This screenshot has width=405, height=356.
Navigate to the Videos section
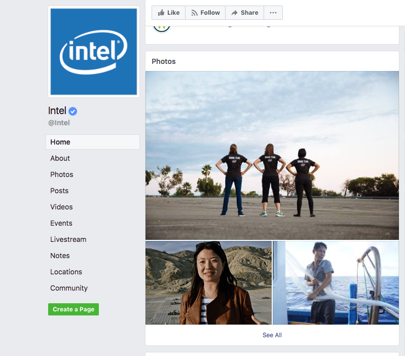pyautogui.click(x=61, y=207)
